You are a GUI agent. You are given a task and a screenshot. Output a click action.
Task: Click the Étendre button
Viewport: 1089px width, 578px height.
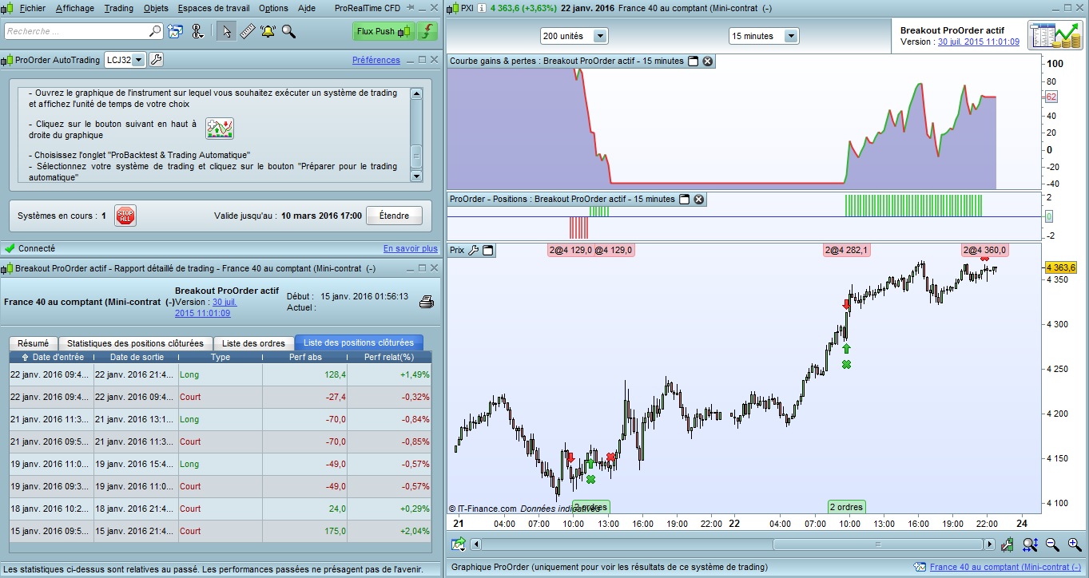pos(394,216)
